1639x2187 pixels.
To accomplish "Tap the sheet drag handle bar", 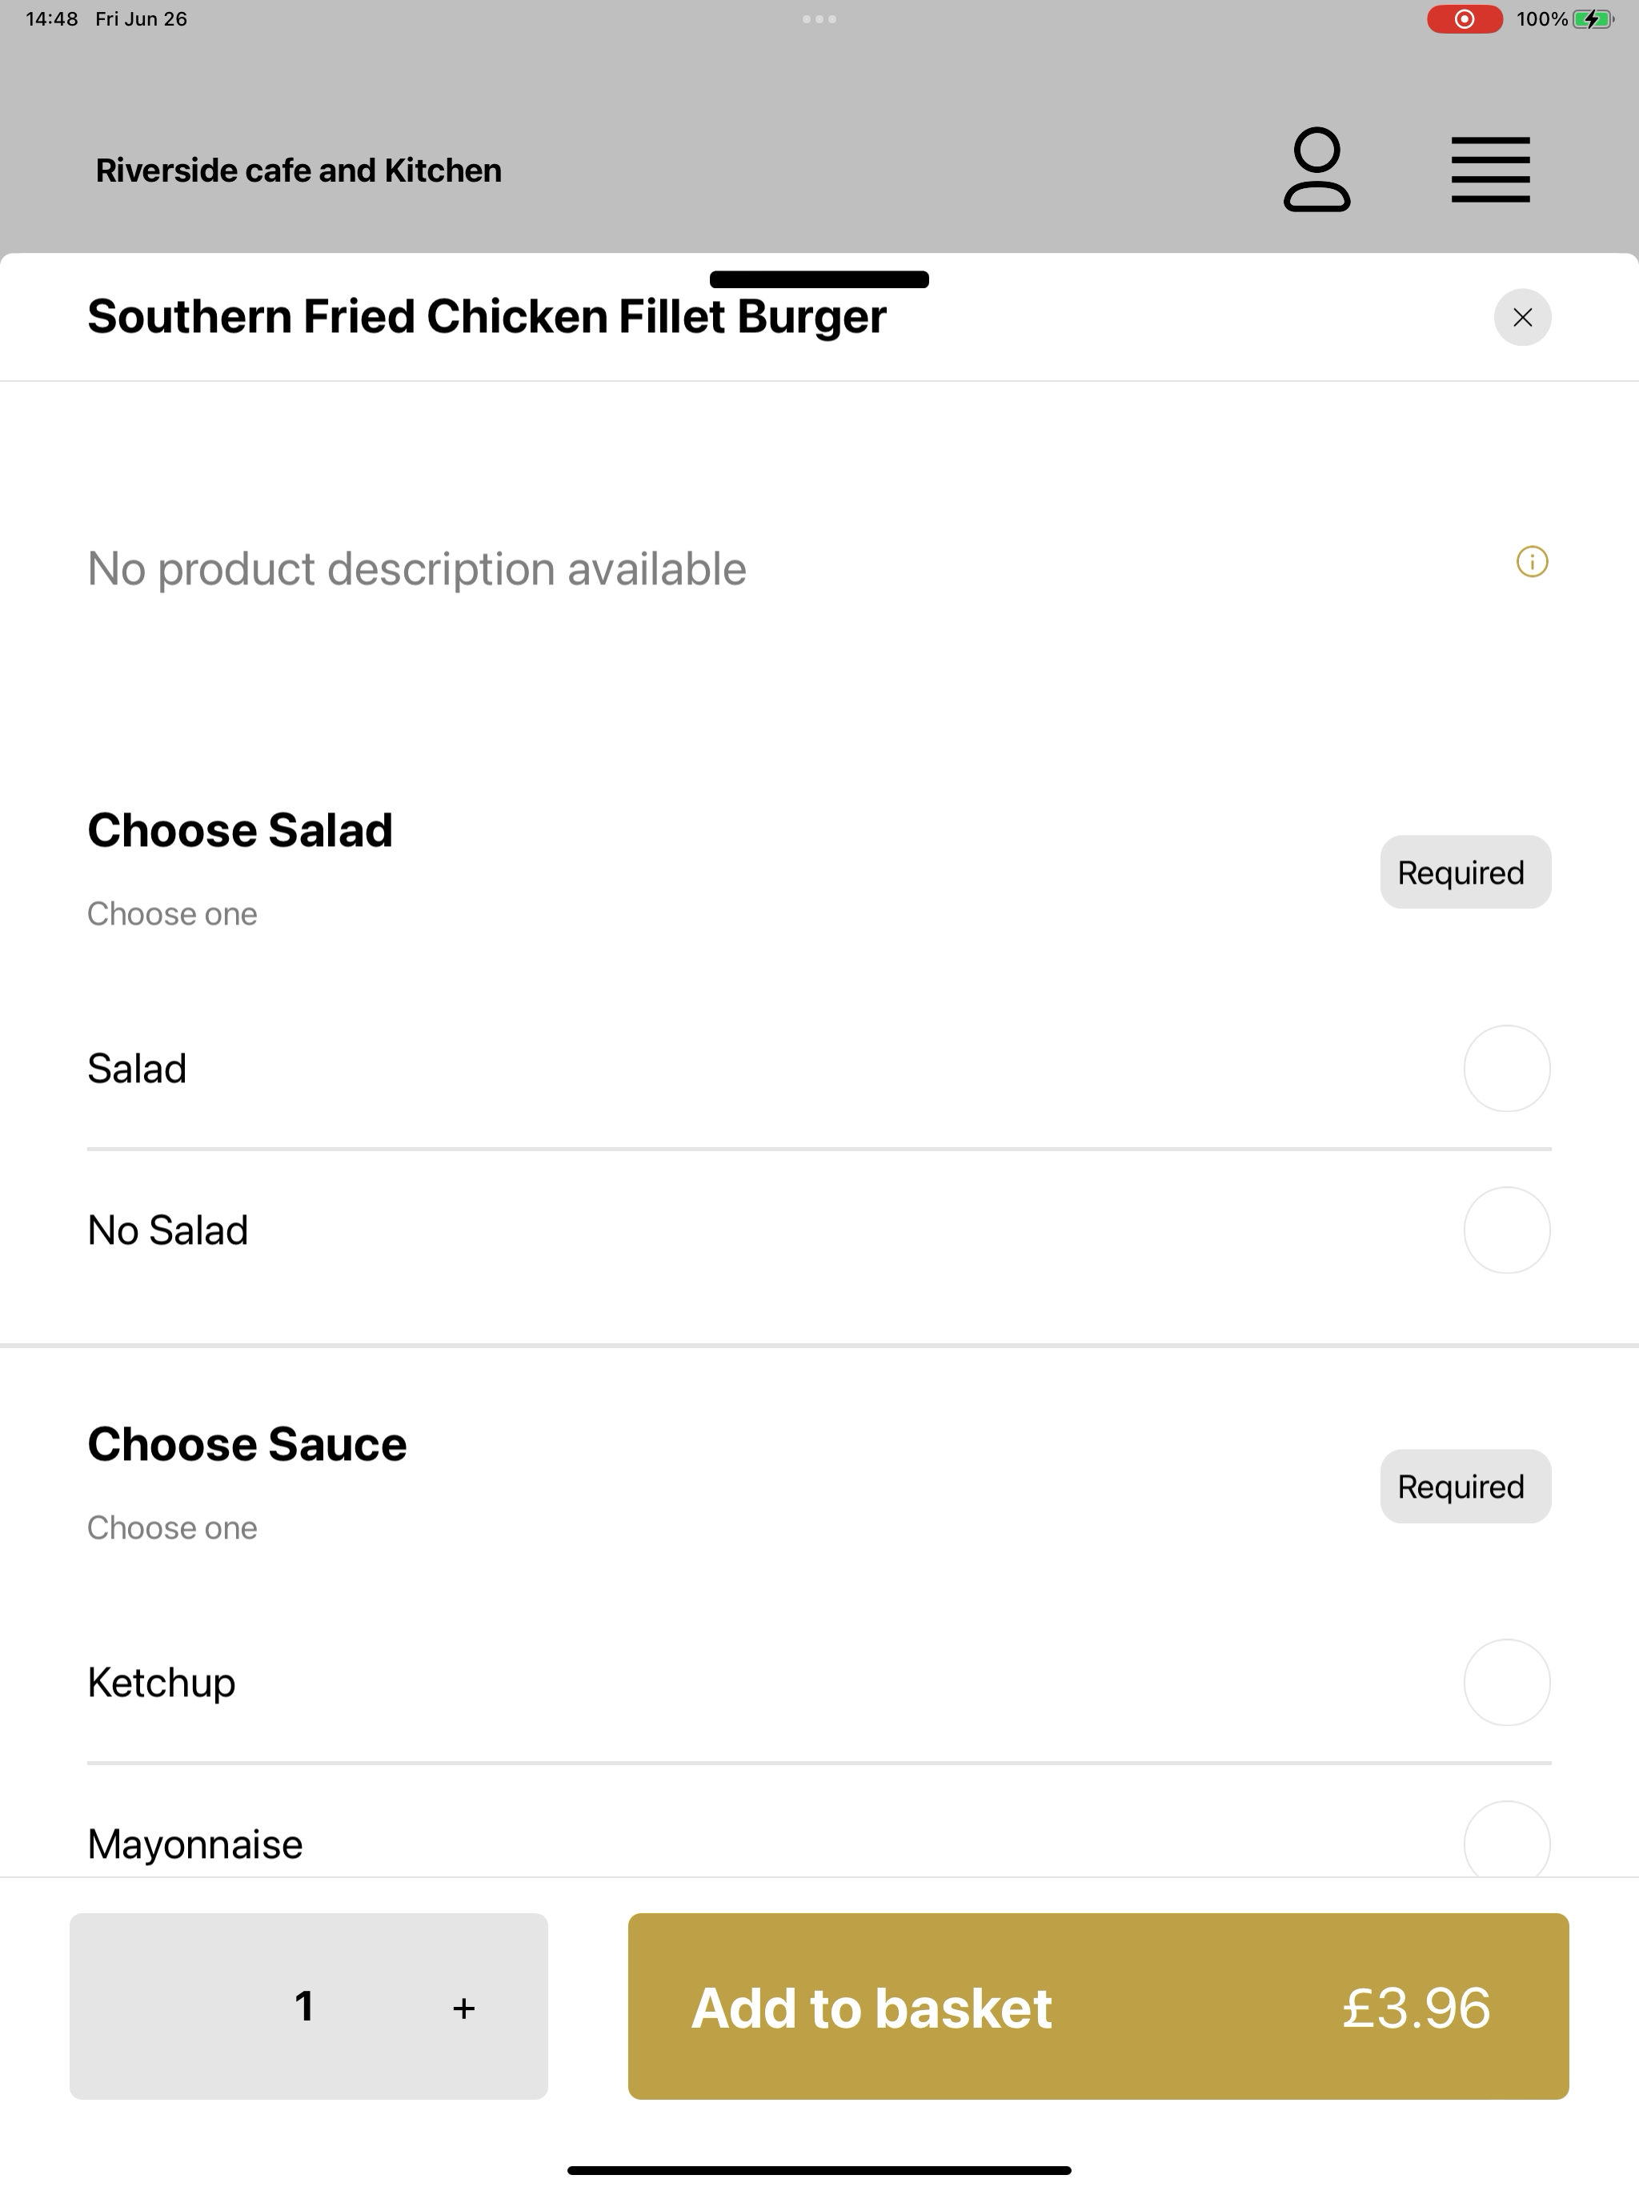I will [819, 279].
